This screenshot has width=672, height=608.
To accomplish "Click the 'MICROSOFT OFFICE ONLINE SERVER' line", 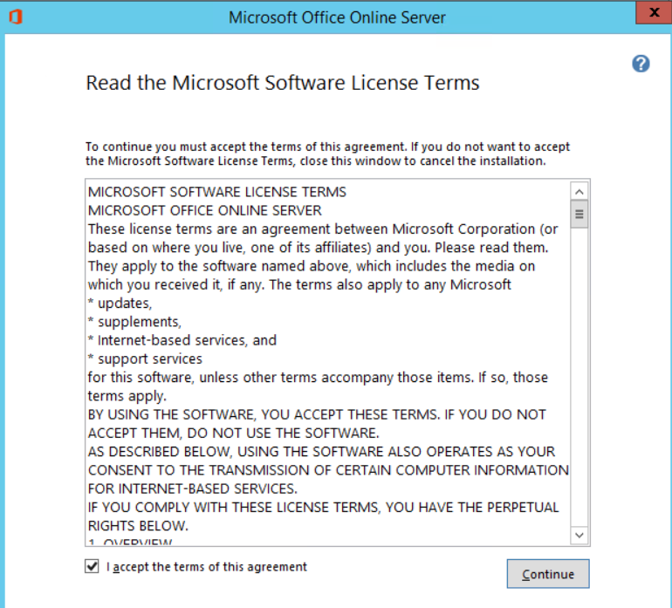I will click(x=205, y=210).
